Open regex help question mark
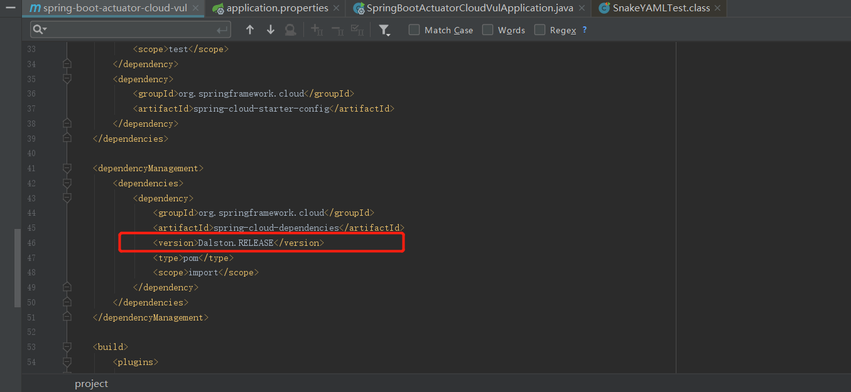 coord(585,29)
